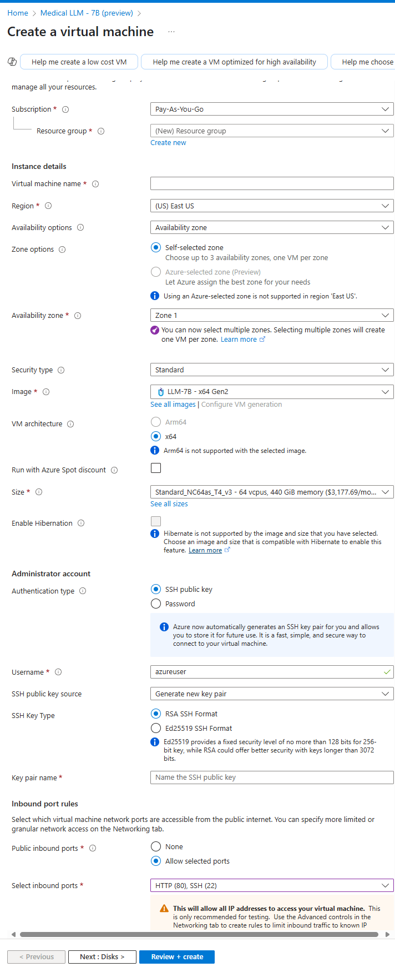Click the warning triangle in inbound ports notice

[x=164, y=909]
